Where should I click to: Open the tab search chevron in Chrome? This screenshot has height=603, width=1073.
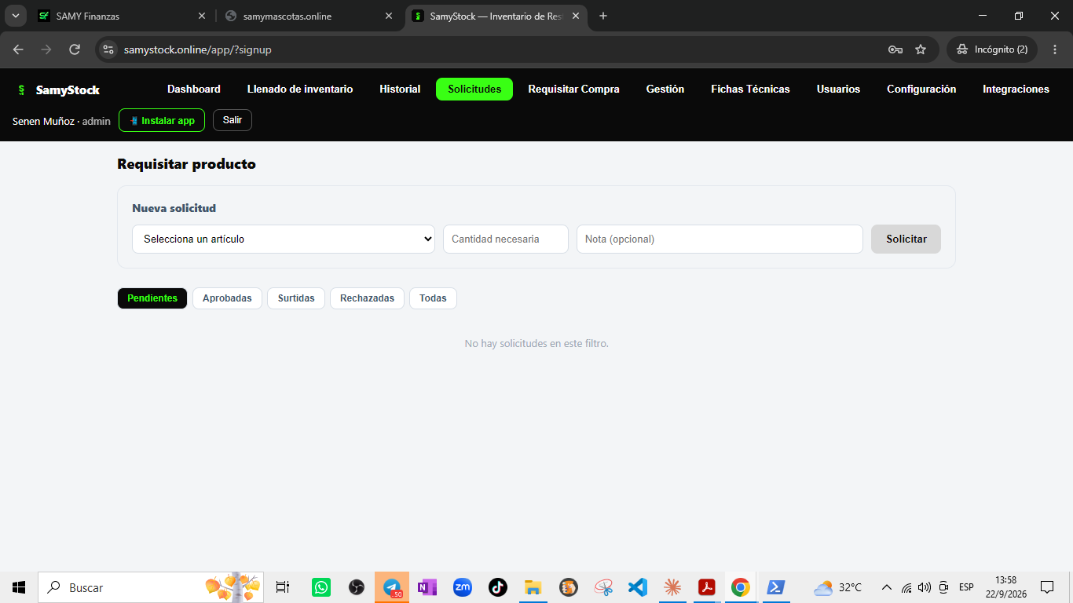[x=15, y=16]
